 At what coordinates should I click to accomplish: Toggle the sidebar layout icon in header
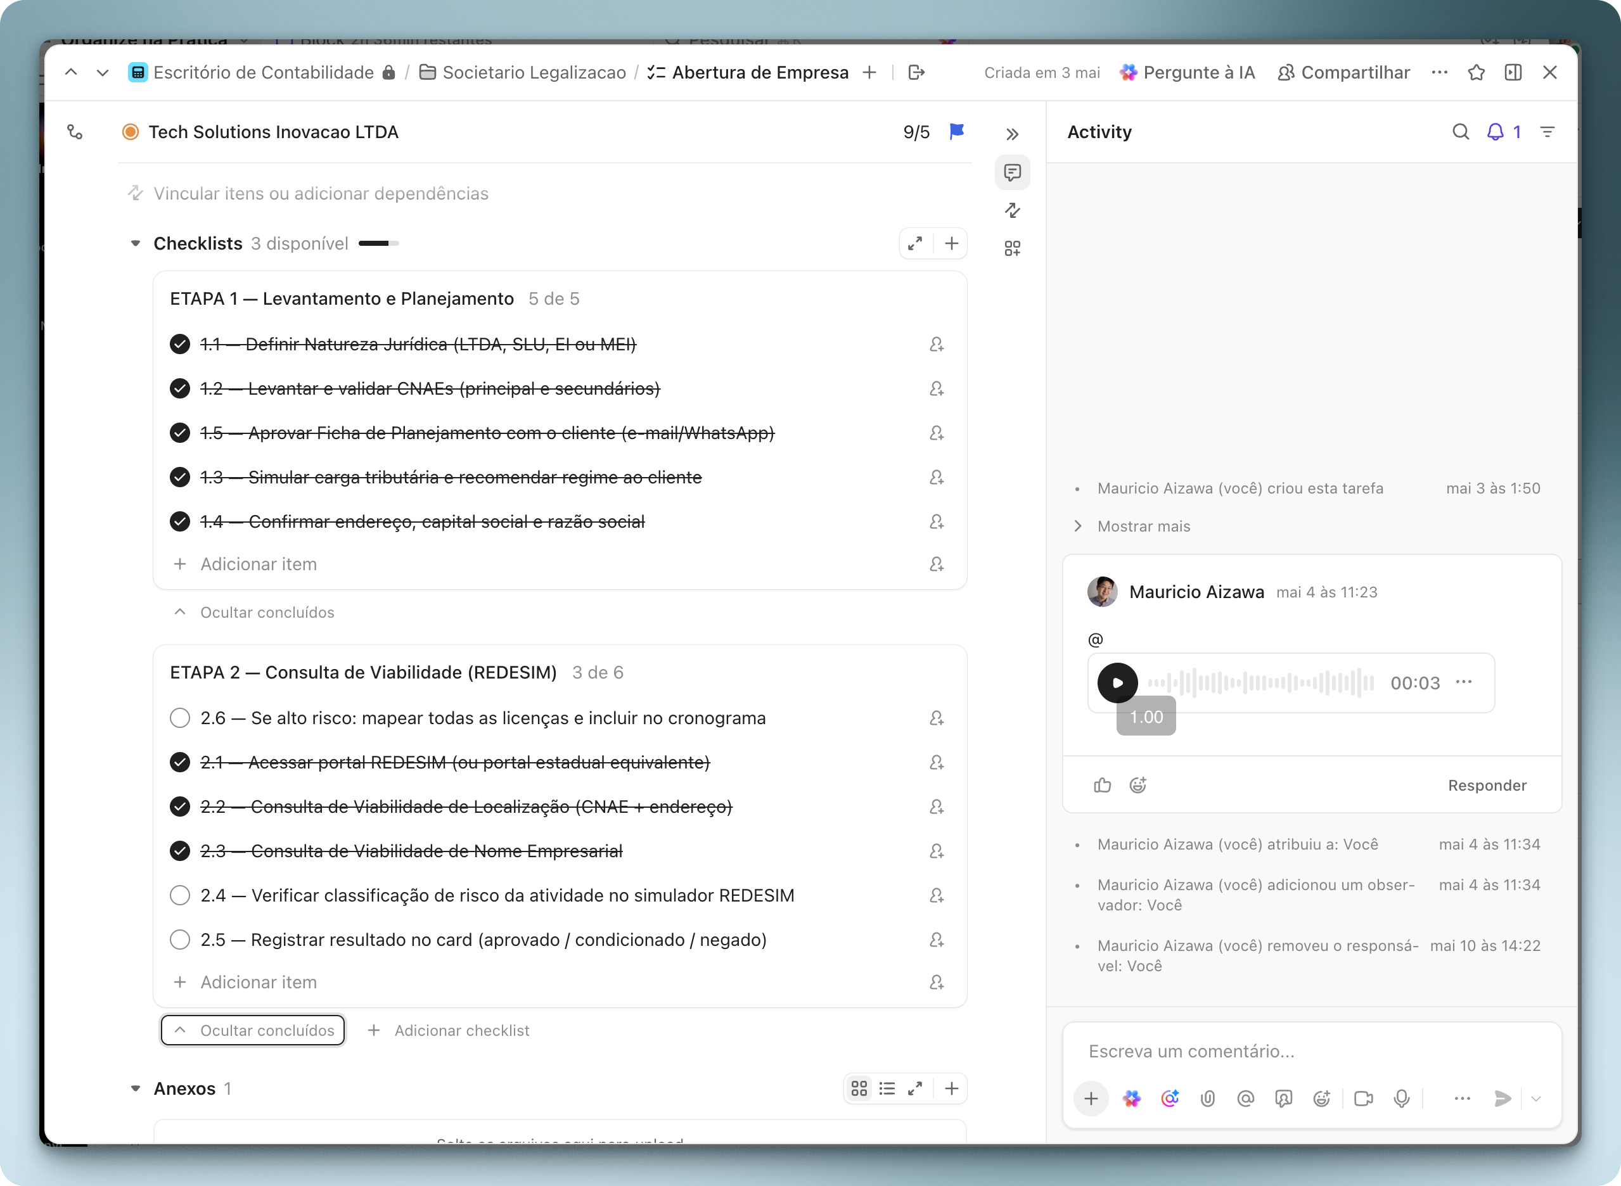coord(1513,72)
